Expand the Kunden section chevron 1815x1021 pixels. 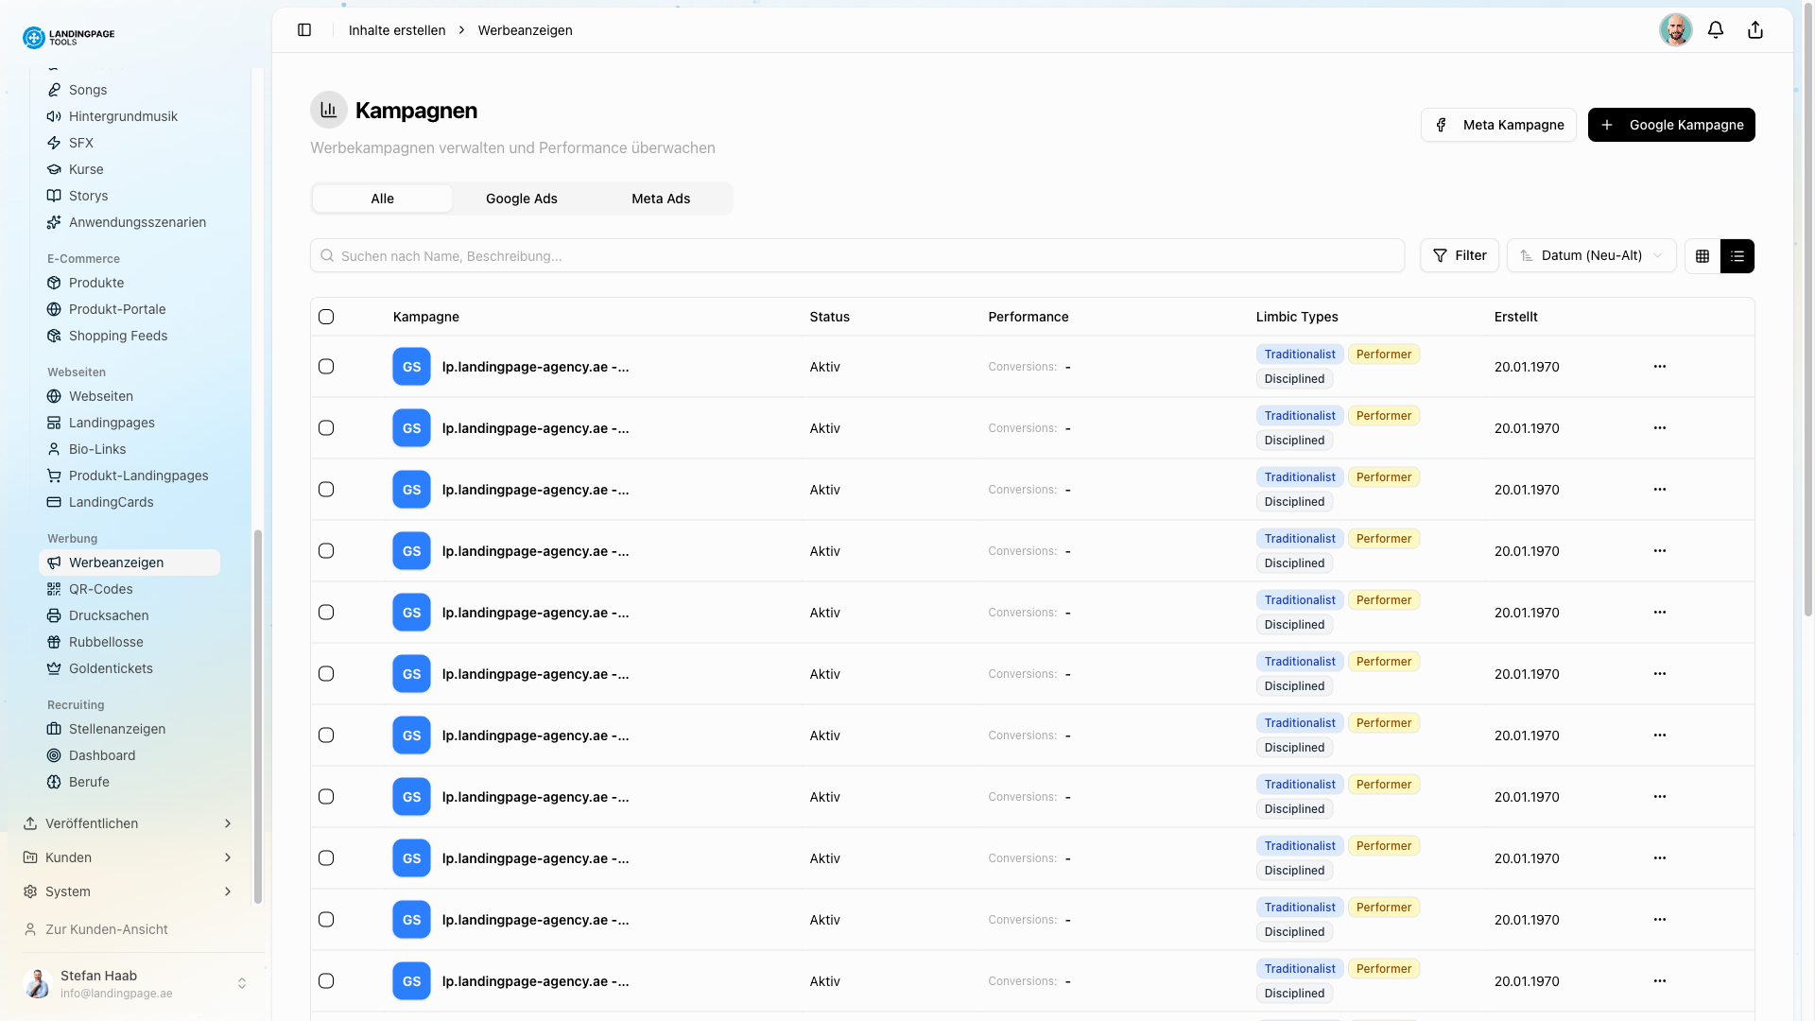pos(227,857)
